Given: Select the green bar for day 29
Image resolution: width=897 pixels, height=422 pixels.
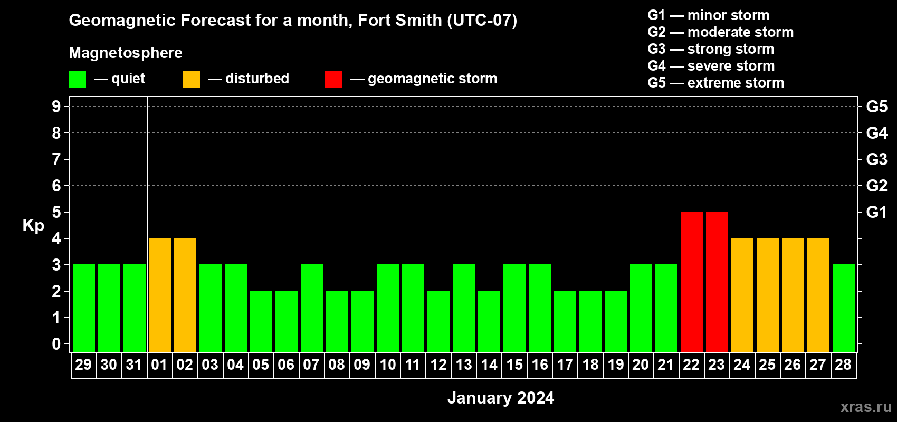Looking at the screenshot, I should 83,308.
